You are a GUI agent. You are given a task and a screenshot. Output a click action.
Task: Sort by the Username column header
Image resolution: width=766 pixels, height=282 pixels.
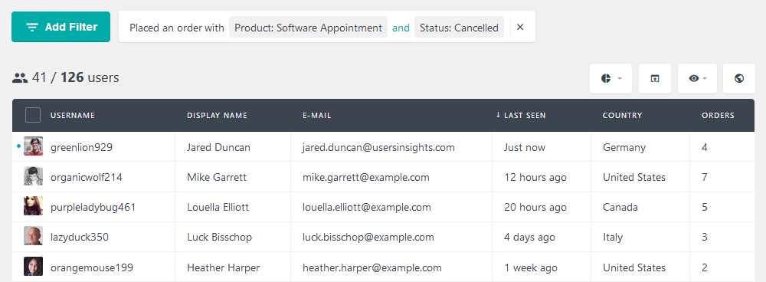tap(72, 116)
